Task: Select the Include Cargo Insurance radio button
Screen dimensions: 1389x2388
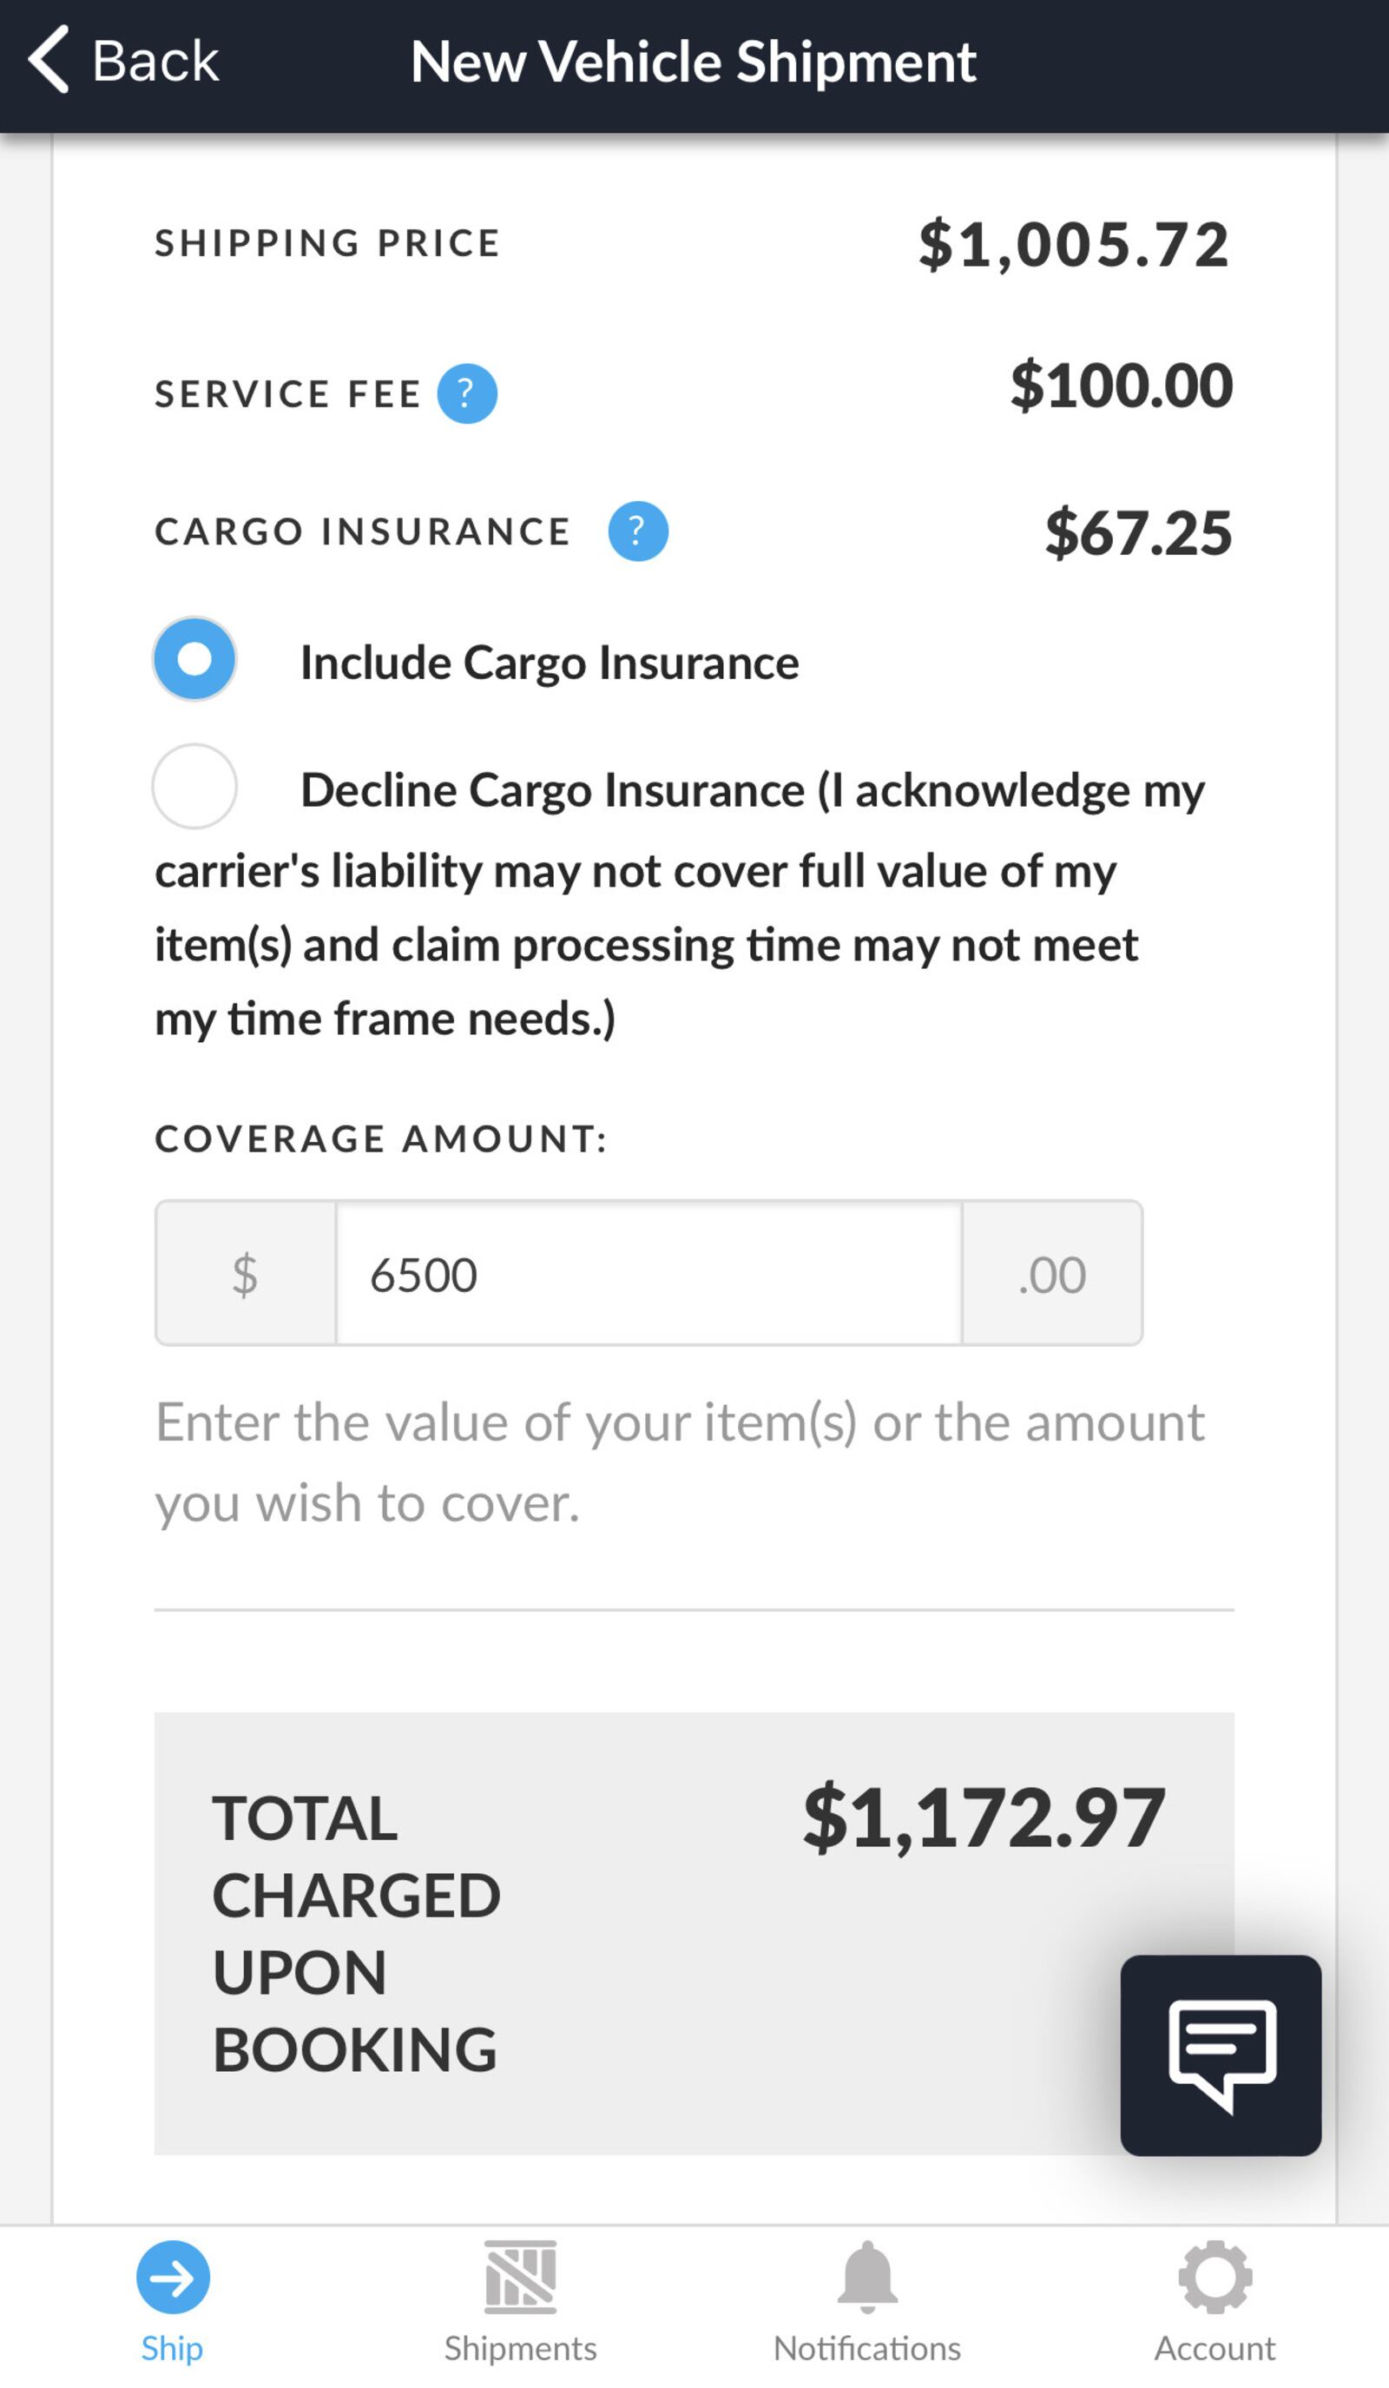Action: [194, 660]
